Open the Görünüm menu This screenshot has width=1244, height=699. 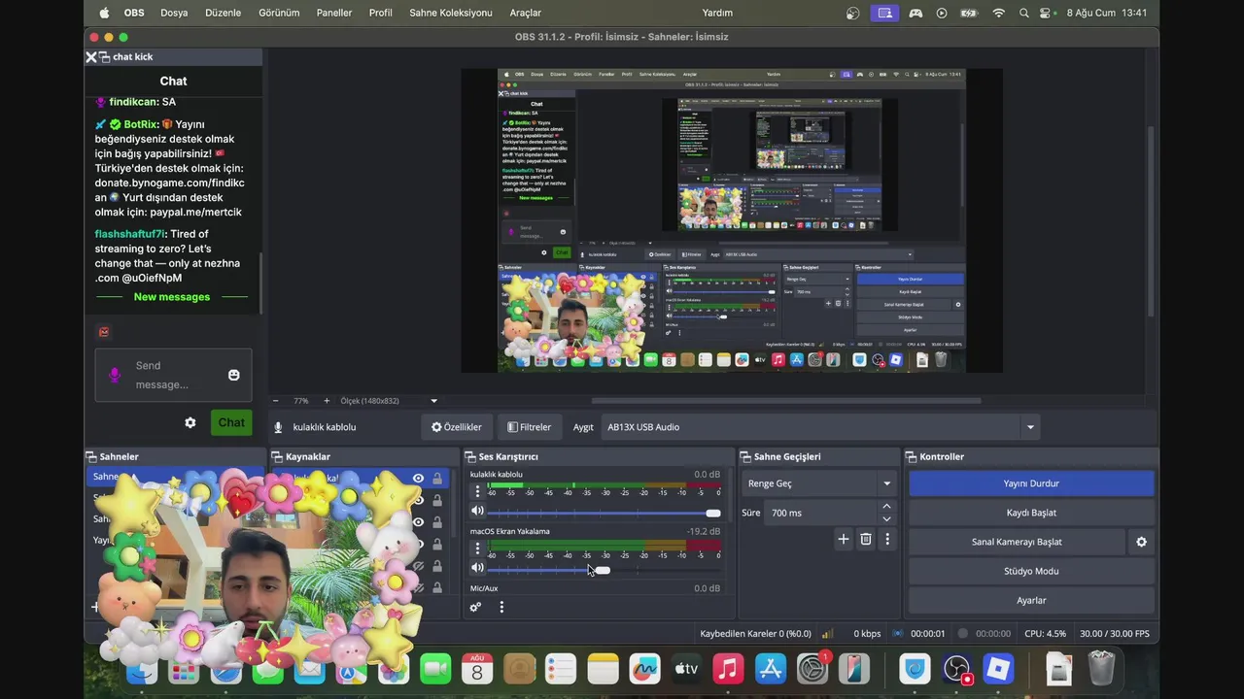279,13
